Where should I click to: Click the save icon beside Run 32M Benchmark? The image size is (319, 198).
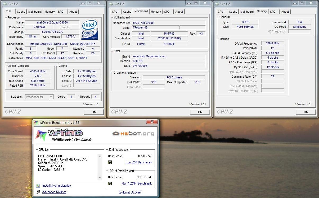[x=110, y=162]
